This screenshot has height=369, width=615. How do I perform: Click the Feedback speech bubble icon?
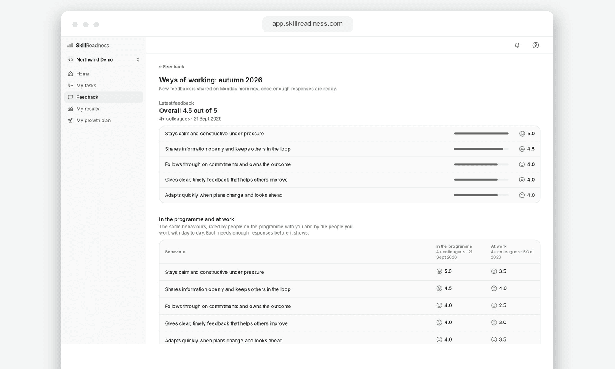tap(71, 97)
